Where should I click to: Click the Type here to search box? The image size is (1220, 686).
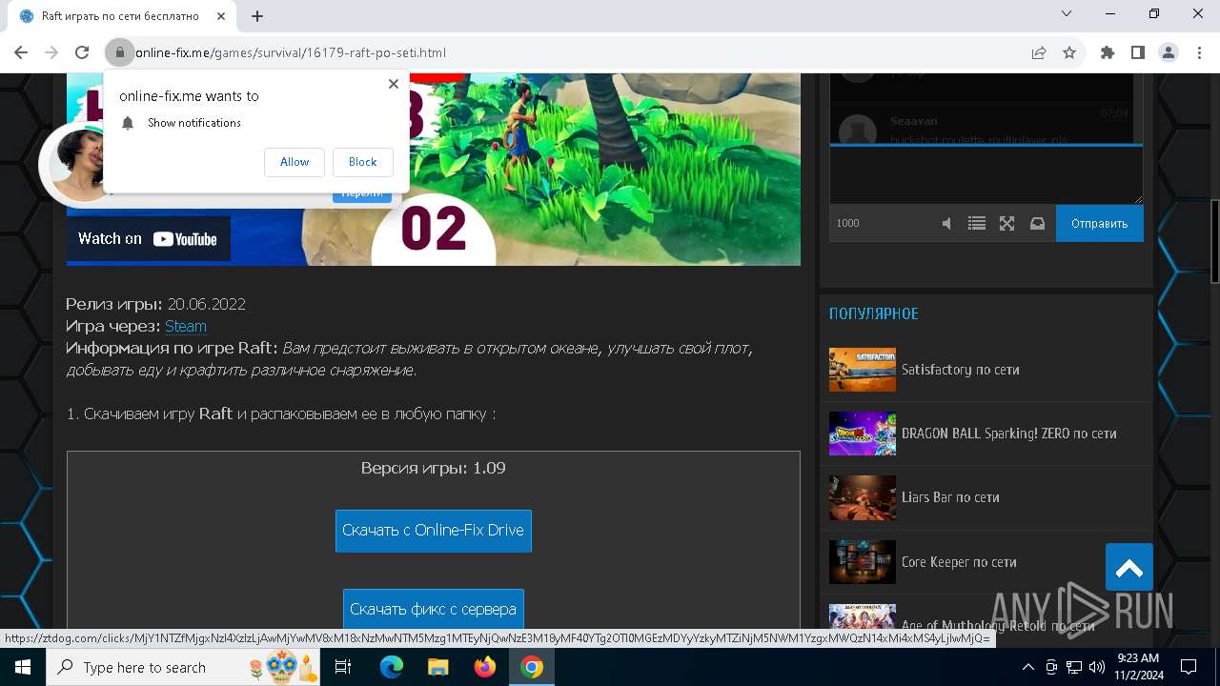point(184,667)
